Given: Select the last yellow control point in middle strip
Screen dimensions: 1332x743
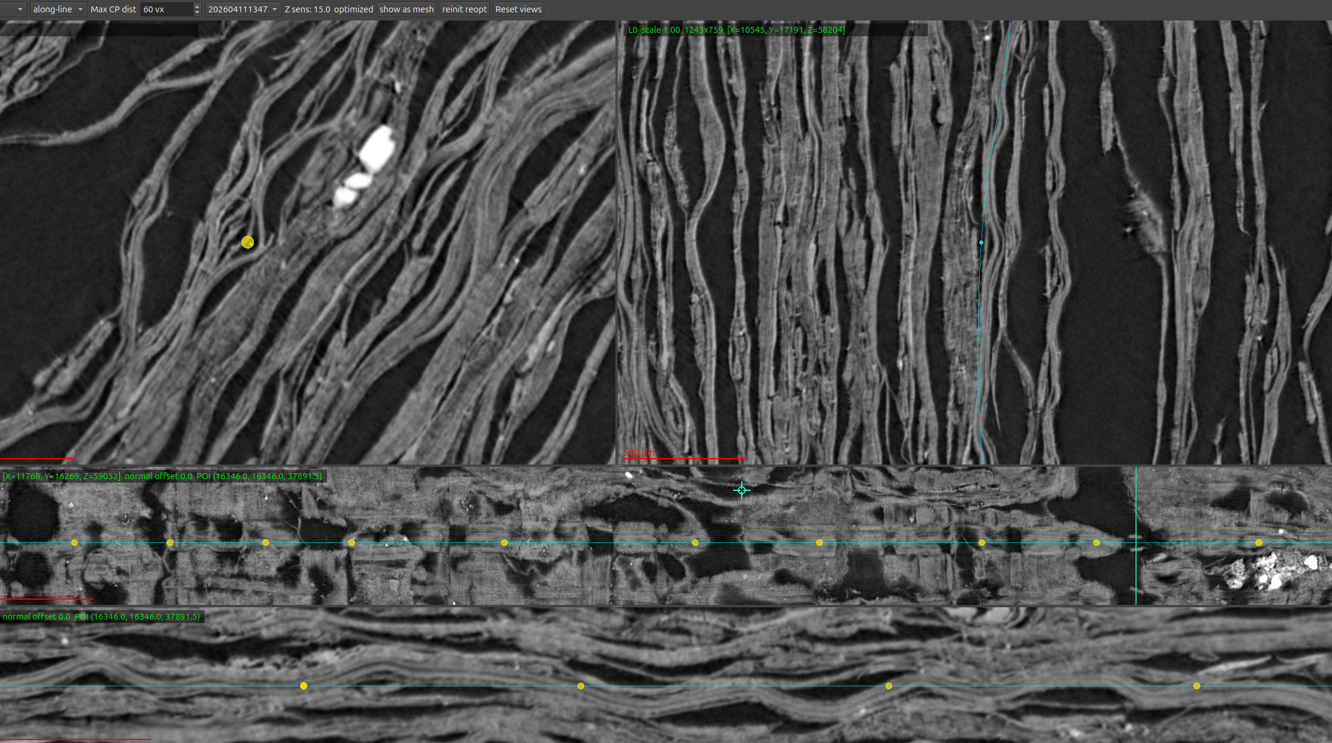Looking at the screenshot, I should (1259, 543).
